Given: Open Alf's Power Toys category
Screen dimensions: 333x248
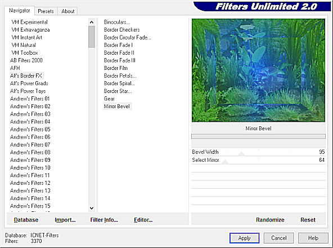Looking at the screenshot, I should click(28, 91).
